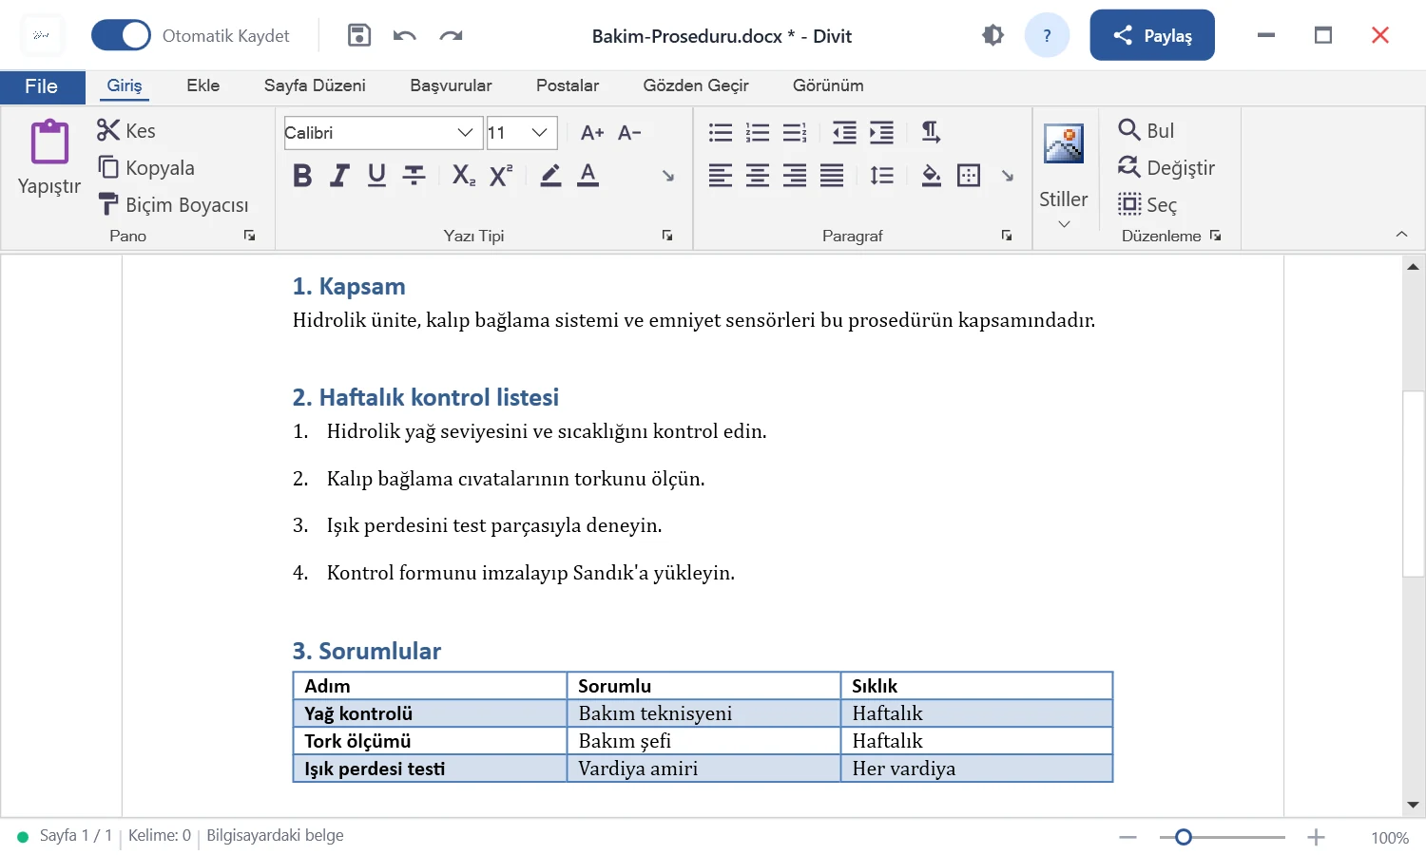Apply strikethrough to selected text
The height and width of the screenshot is (855, 1426).
click(x=414, y=175)
